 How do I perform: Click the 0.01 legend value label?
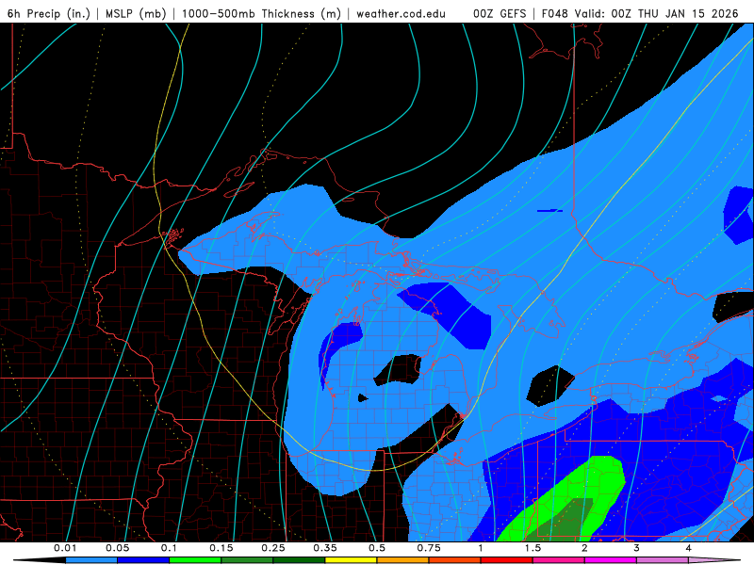tap(65, 548)
